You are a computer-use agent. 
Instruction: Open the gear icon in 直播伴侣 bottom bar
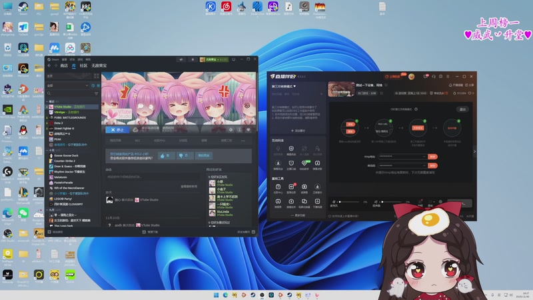(x=440, y=202)
